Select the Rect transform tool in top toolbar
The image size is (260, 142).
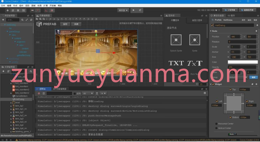[23, 10]
